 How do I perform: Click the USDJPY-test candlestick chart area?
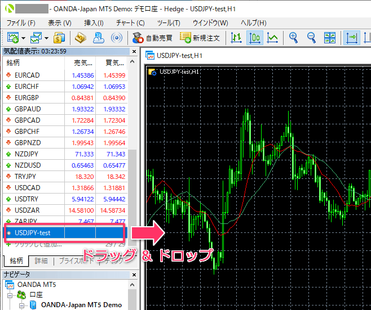coord(258,188)
